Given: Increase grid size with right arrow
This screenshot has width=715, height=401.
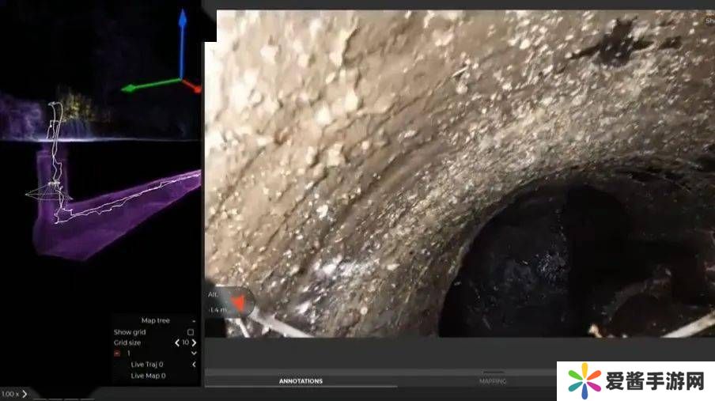Looking at the screenshot, I should coord(194,342).
